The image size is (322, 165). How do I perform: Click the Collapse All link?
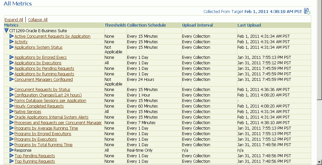38,20
